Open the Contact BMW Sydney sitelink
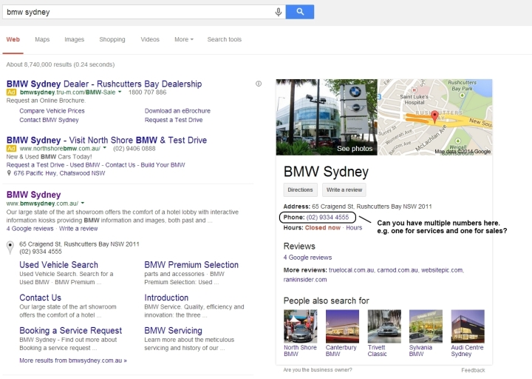The width and height of the screenshot is (532, 379). pyautogui.click(x=49, y=120)
